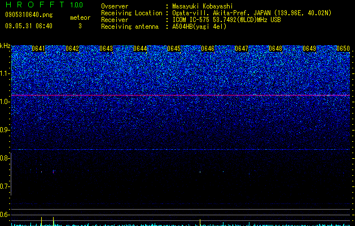Screen dimensions: 355x226
Task: Click the 0650 time marker label
Action: tap(343, 49)
